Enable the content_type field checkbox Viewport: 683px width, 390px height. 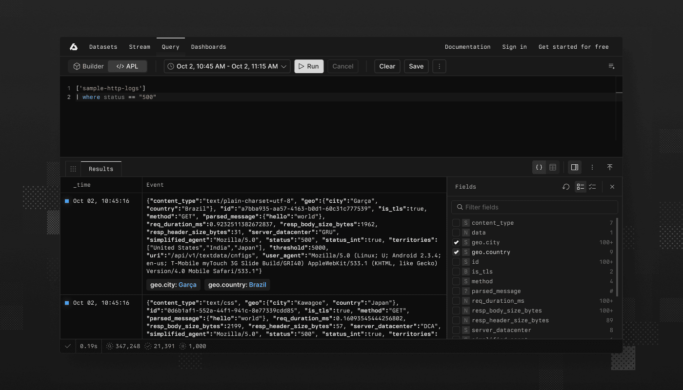tap(456, 223)
